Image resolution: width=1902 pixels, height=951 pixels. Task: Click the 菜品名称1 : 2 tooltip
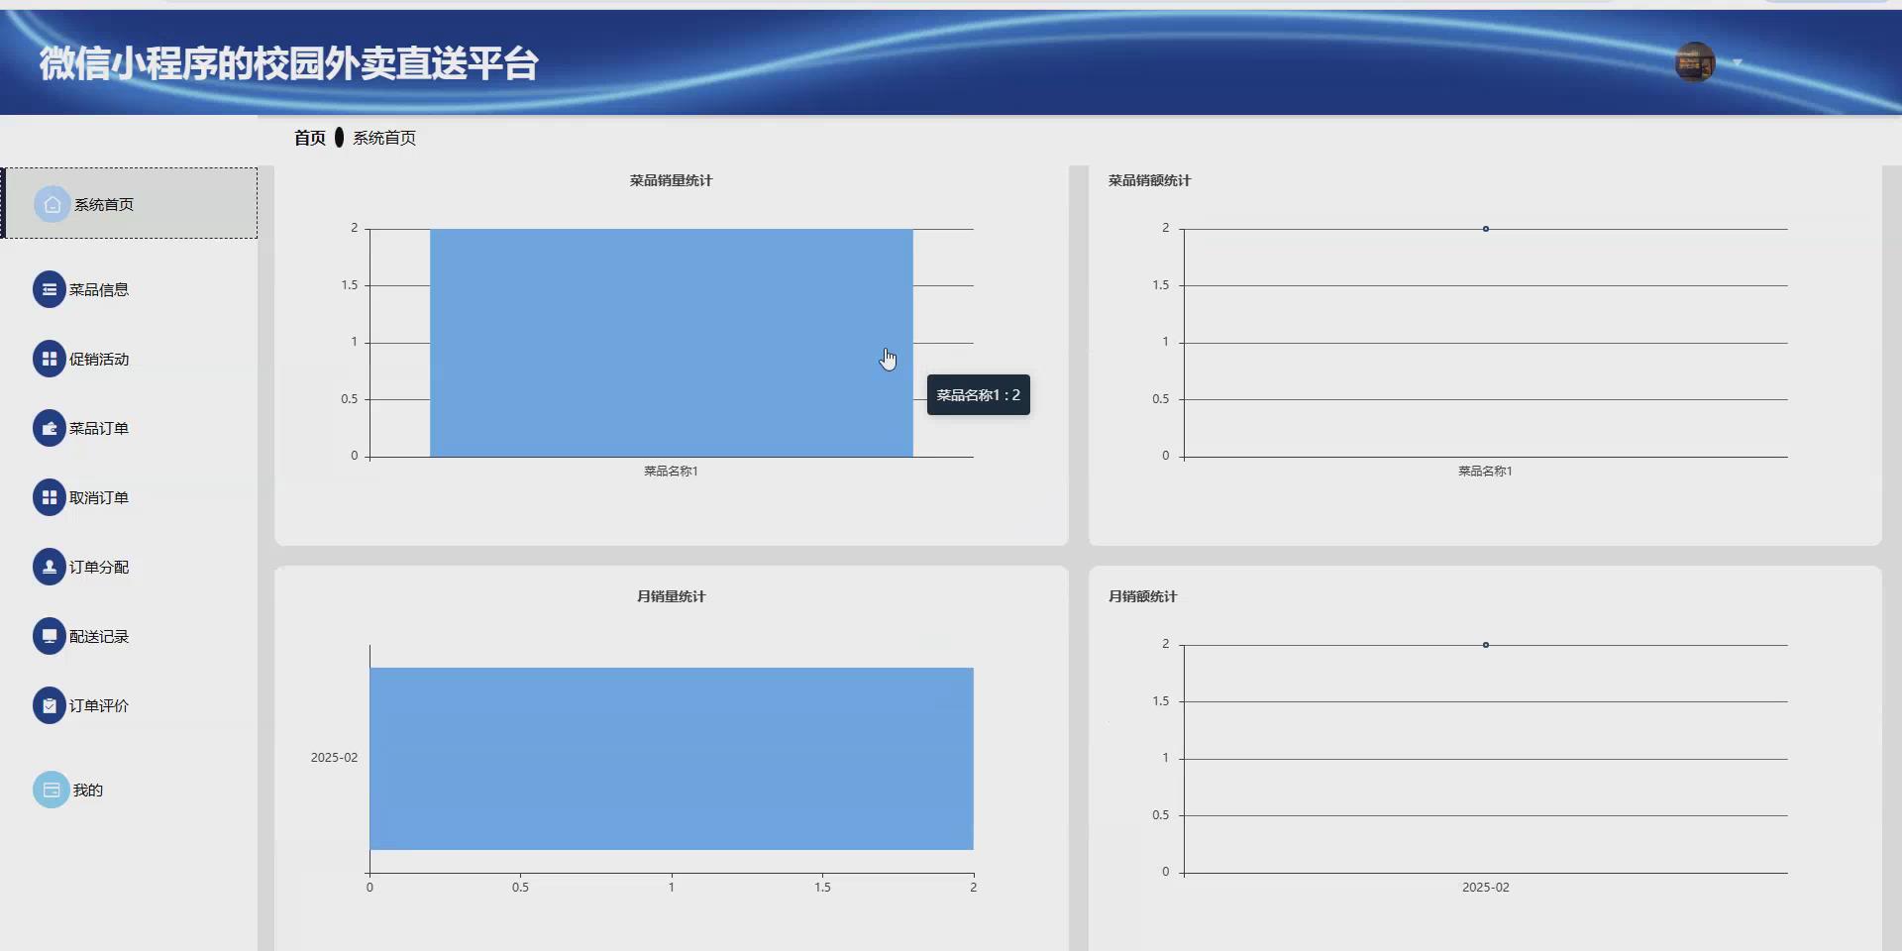(x=979, y=394)
